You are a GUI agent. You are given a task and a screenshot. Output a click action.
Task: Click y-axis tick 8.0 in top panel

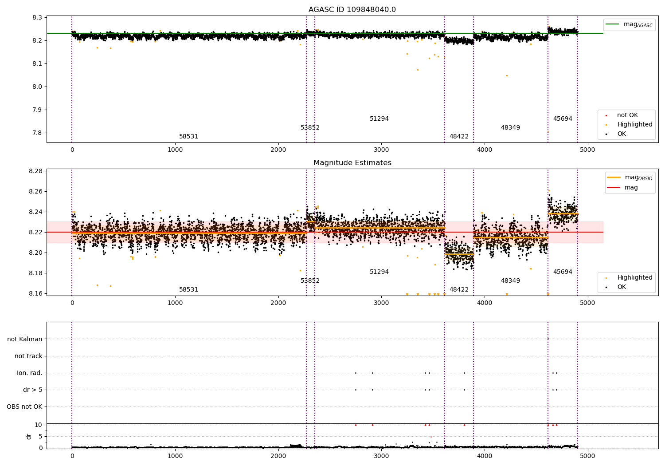click(37, 87)
